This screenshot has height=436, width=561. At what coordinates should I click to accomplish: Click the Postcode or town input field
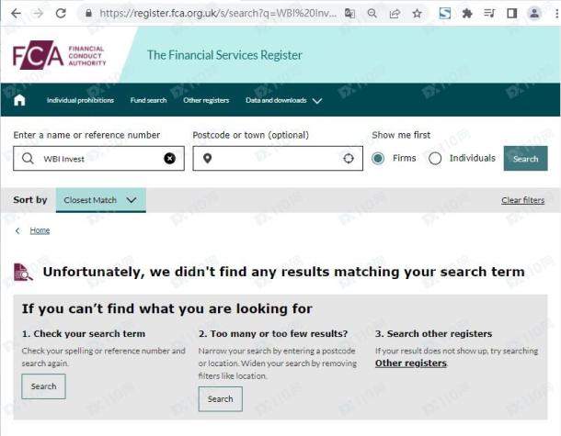pyautogui.click(x=278, y=158)
